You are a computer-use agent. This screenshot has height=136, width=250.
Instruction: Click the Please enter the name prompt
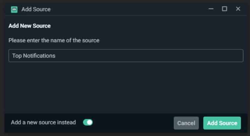pyautogui.click(x=54, y=40)
